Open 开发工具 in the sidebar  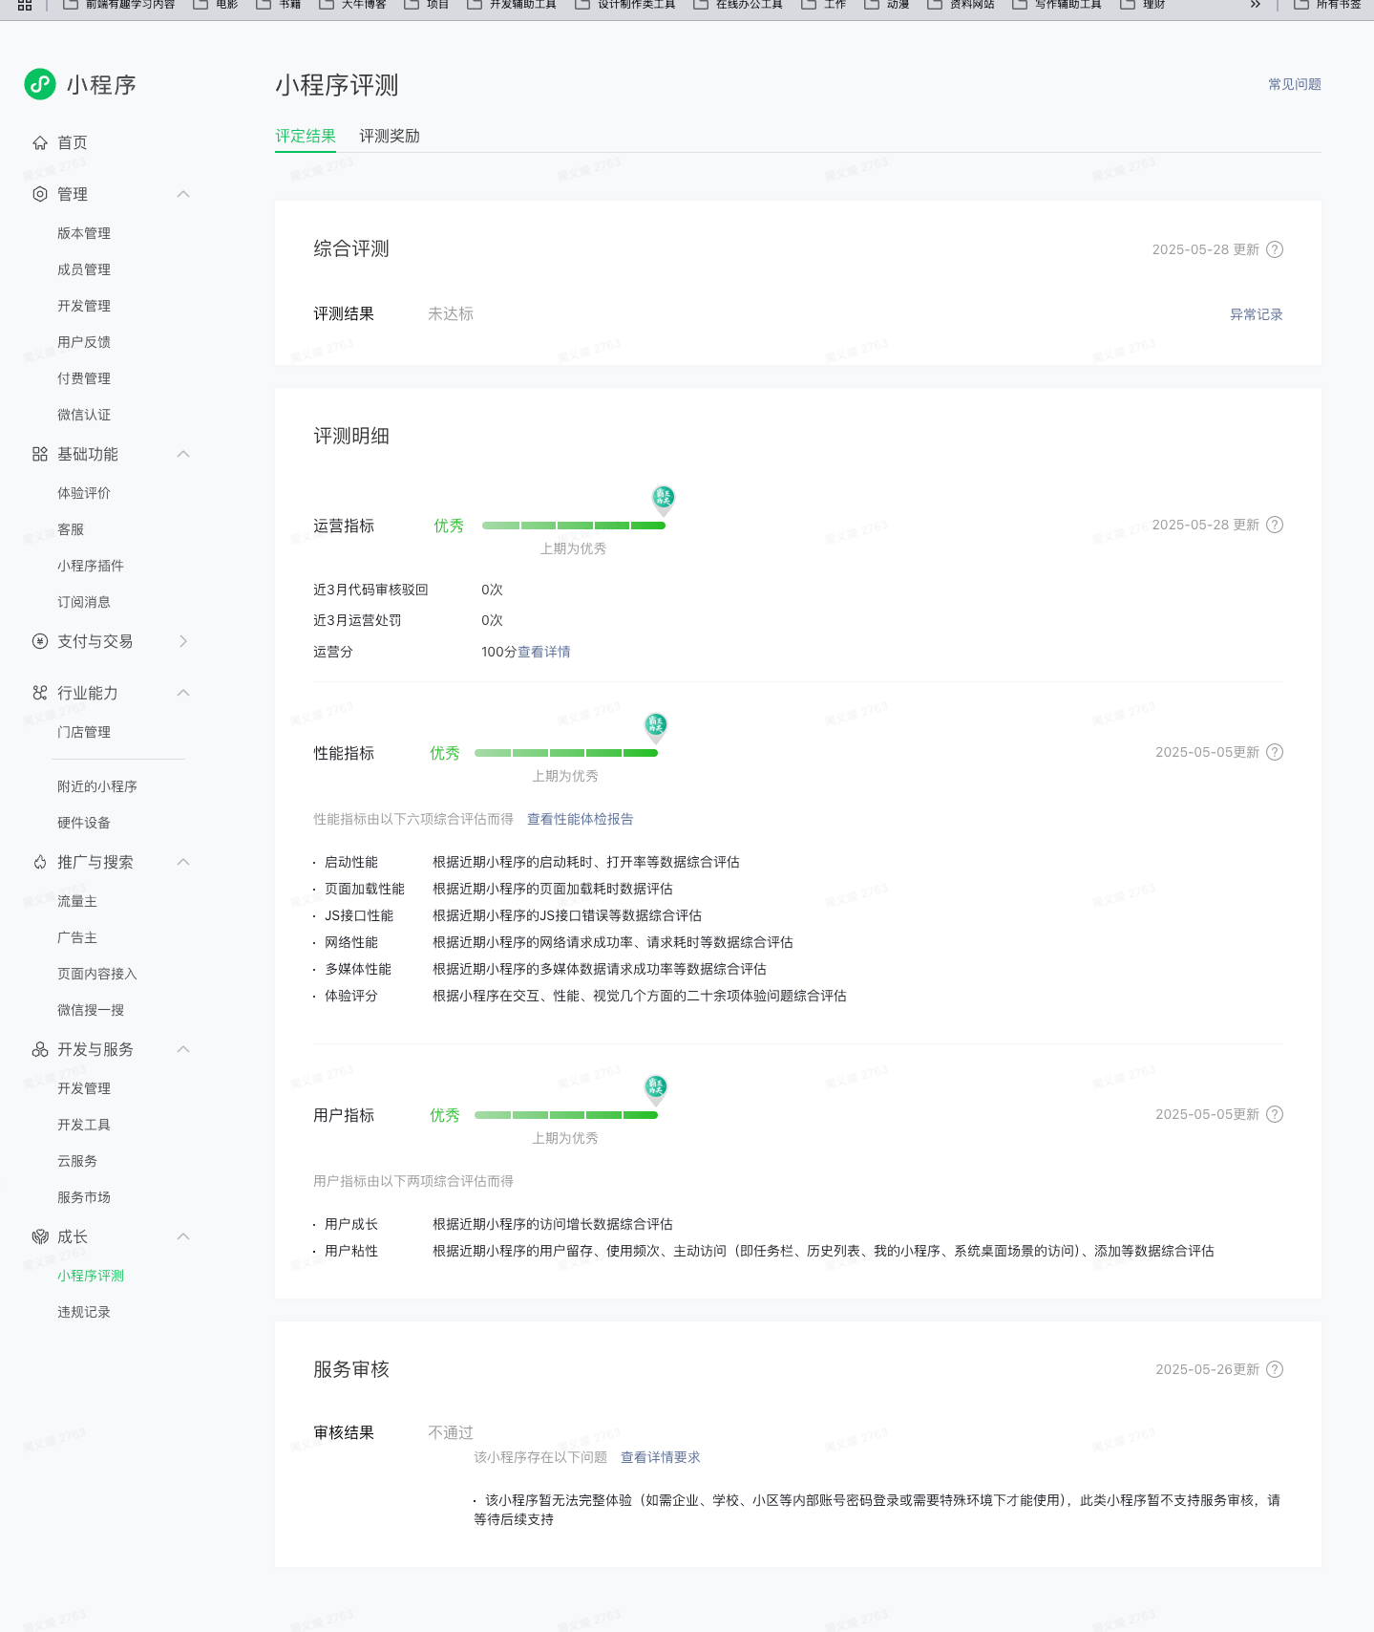click(84, 1125)
